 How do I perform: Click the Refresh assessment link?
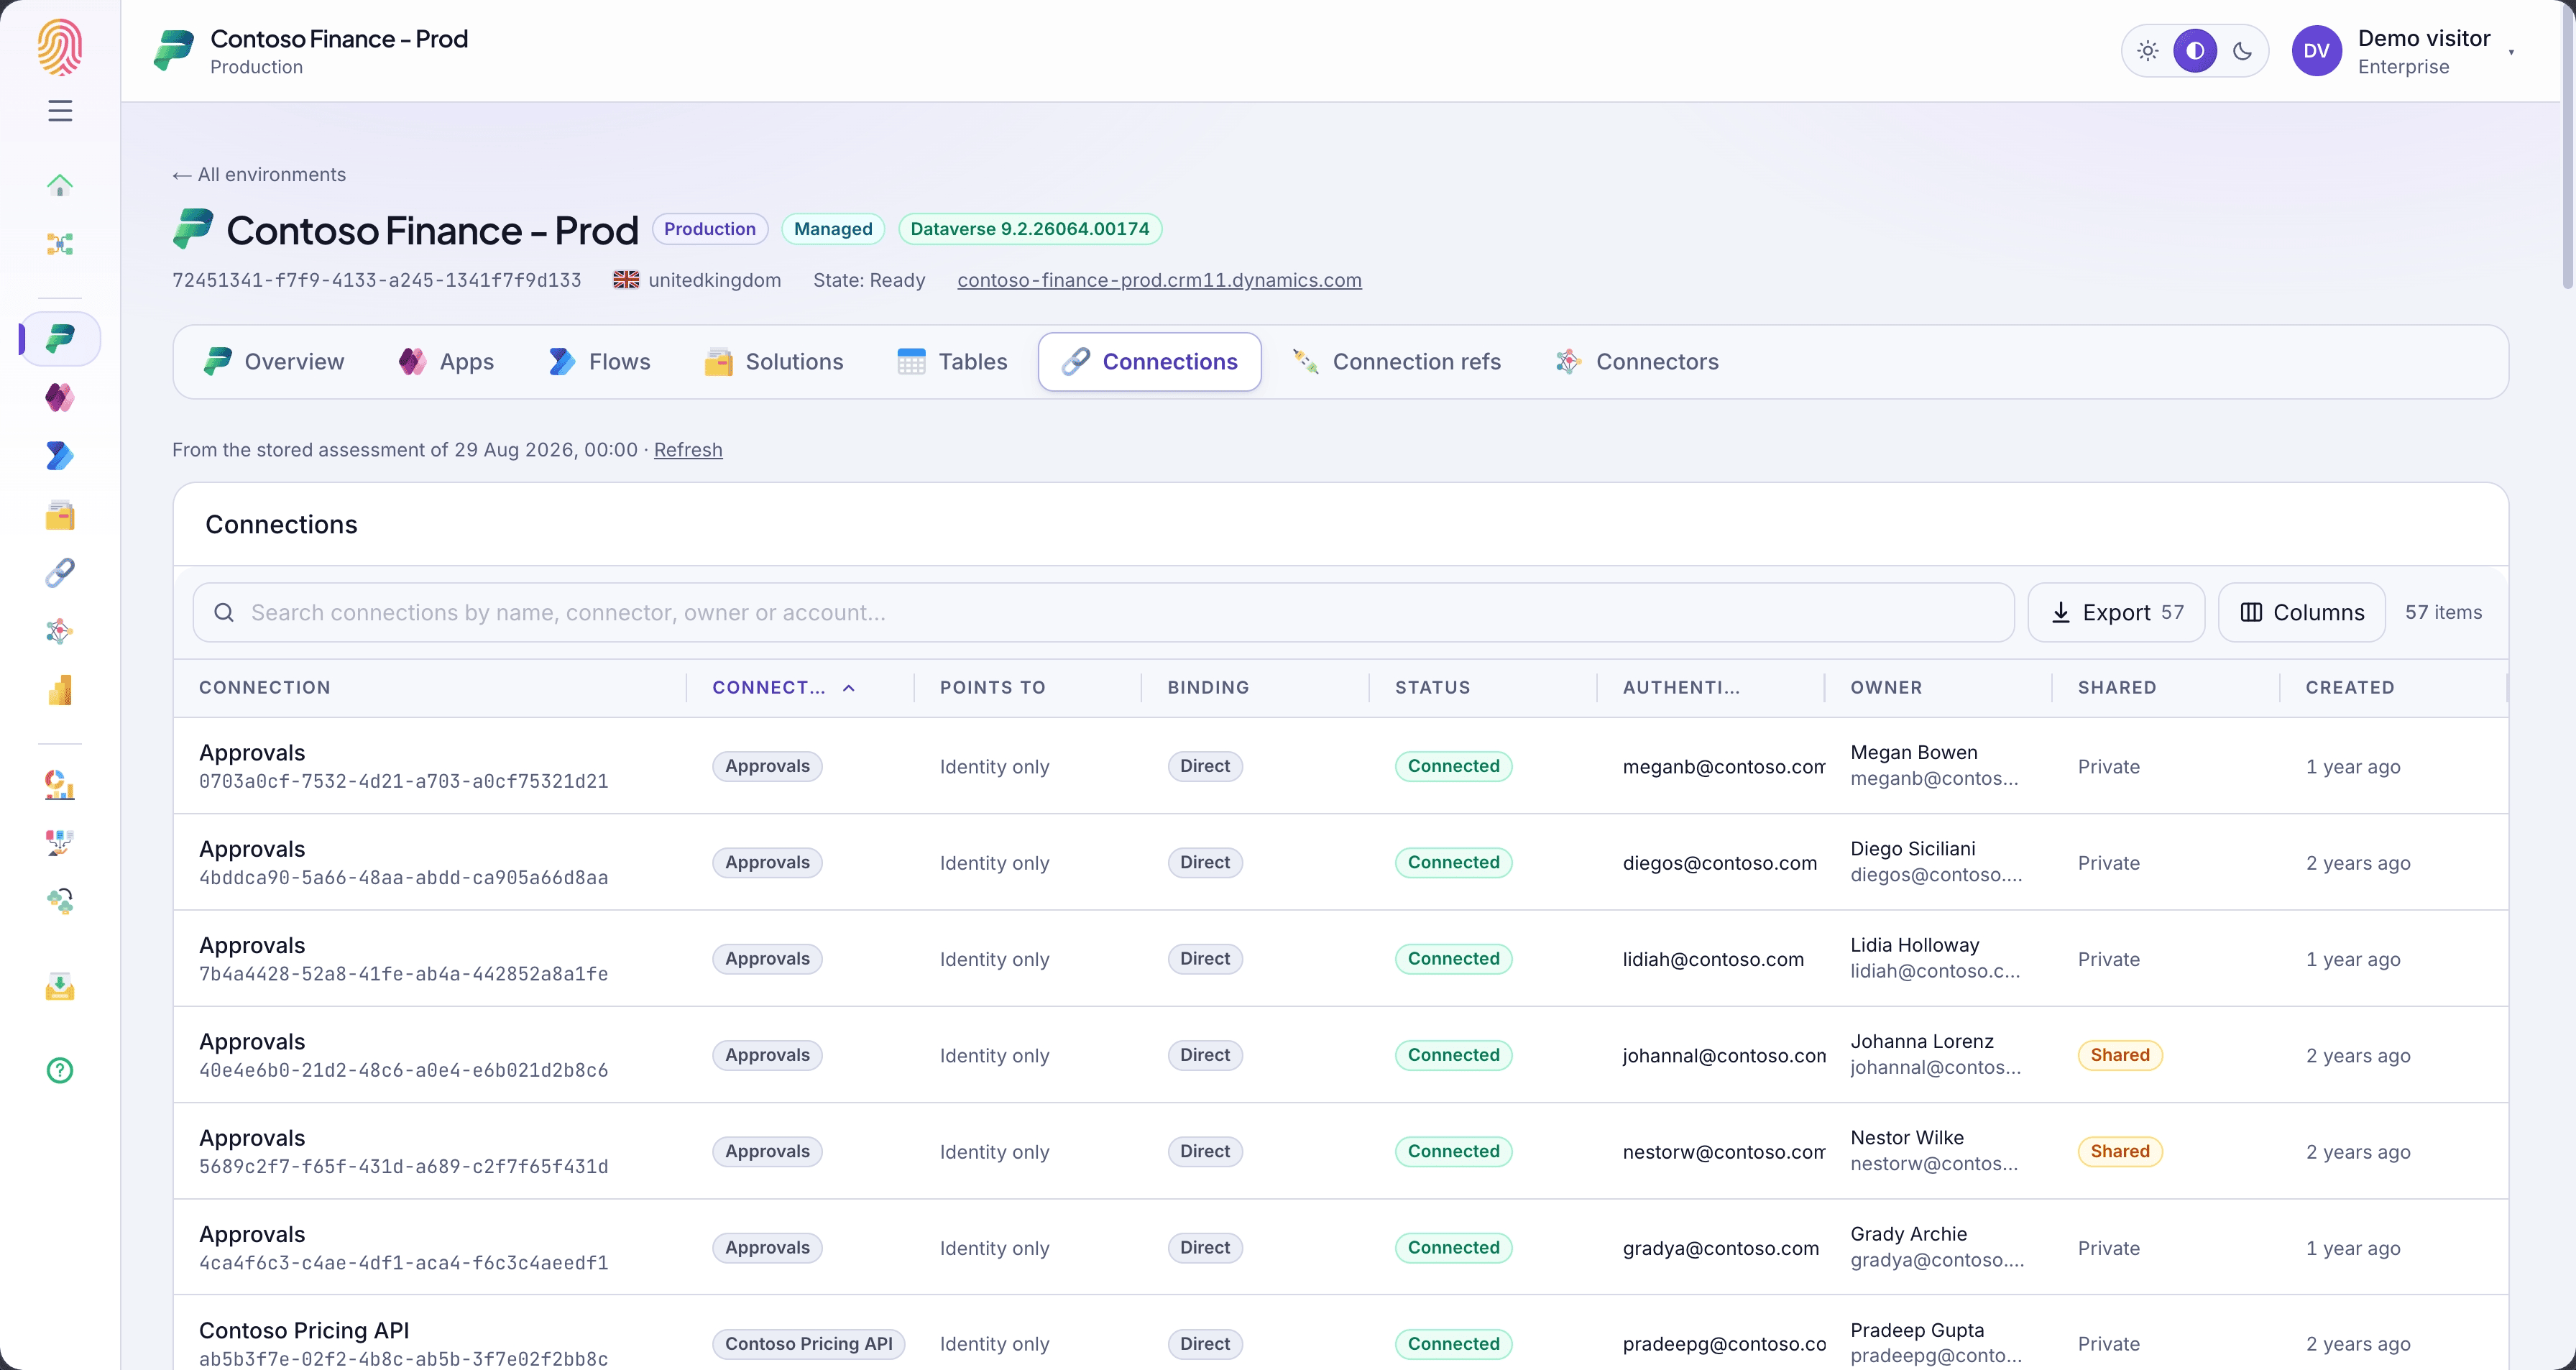click(688, 450)
